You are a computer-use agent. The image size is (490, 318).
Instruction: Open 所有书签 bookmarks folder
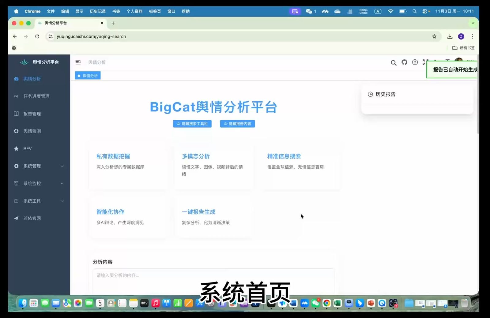[x=463, y=48]
